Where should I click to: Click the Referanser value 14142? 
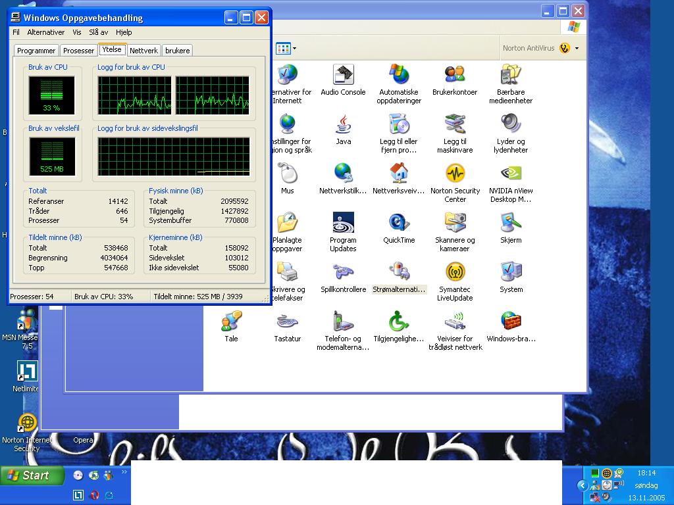[x=118, y=201]
